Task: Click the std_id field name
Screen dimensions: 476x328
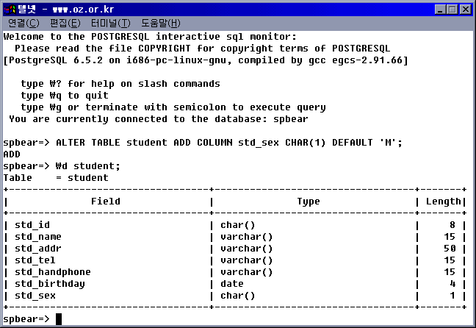Action: point(32,225)
